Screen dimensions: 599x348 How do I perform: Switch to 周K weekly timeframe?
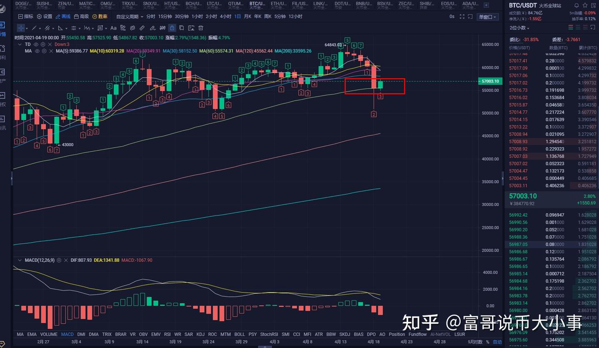point(268,17)
